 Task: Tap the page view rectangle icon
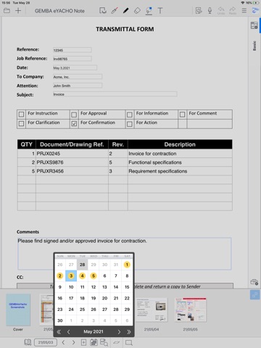click(x=129, y=342)
